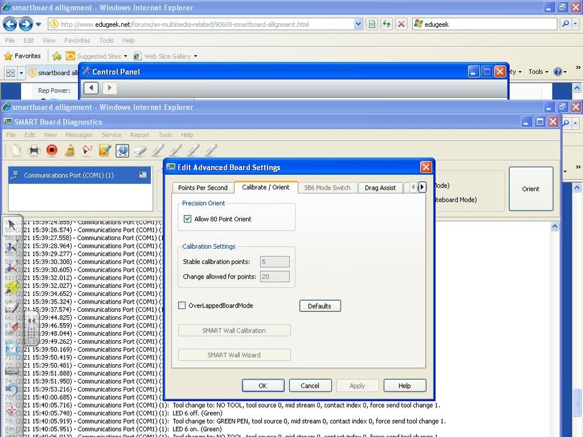Screen dimensions: 583x437
Task: Click the red X stop-loading icon
Action: pos(401,24)
